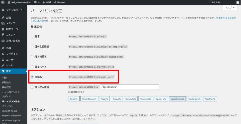Open the 表示設定 submenu item
This screenshot has width=241, height=124.
click(x=7, y=87)
